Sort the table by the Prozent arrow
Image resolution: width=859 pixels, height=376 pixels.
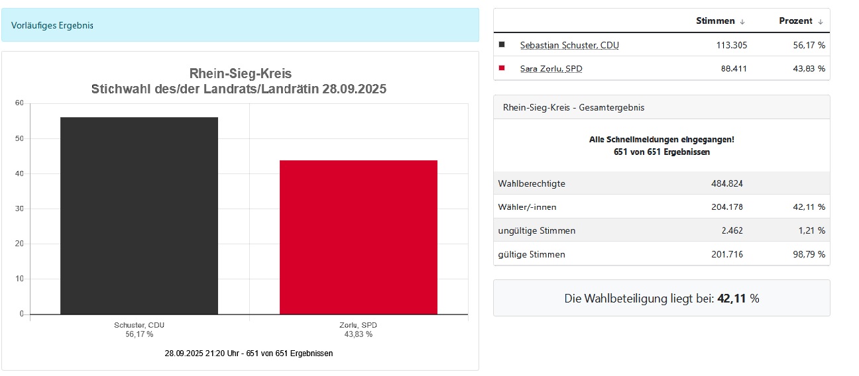point(821,21)
